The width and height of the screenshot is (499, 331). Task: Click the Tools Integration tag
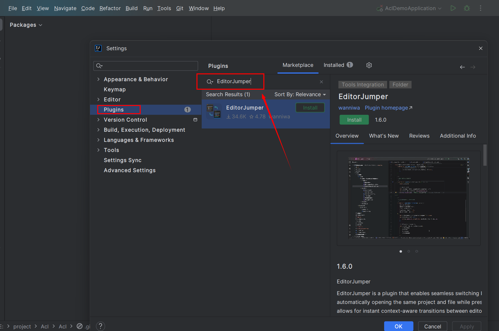click(363, 85)
